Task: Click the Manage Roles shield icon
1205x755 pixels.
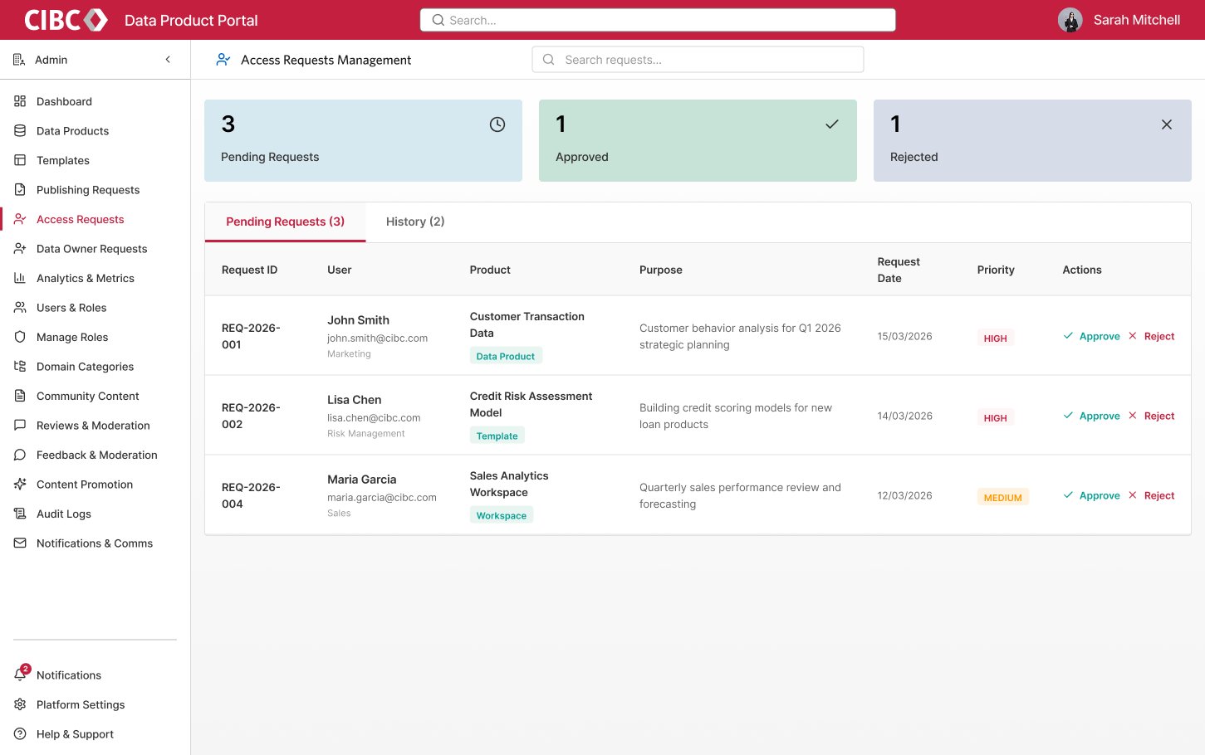Action: 20,337
